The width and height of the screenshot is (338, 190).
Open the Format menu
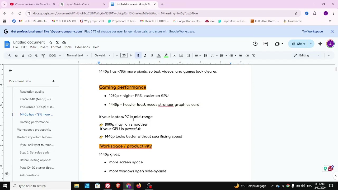[56, 47]
